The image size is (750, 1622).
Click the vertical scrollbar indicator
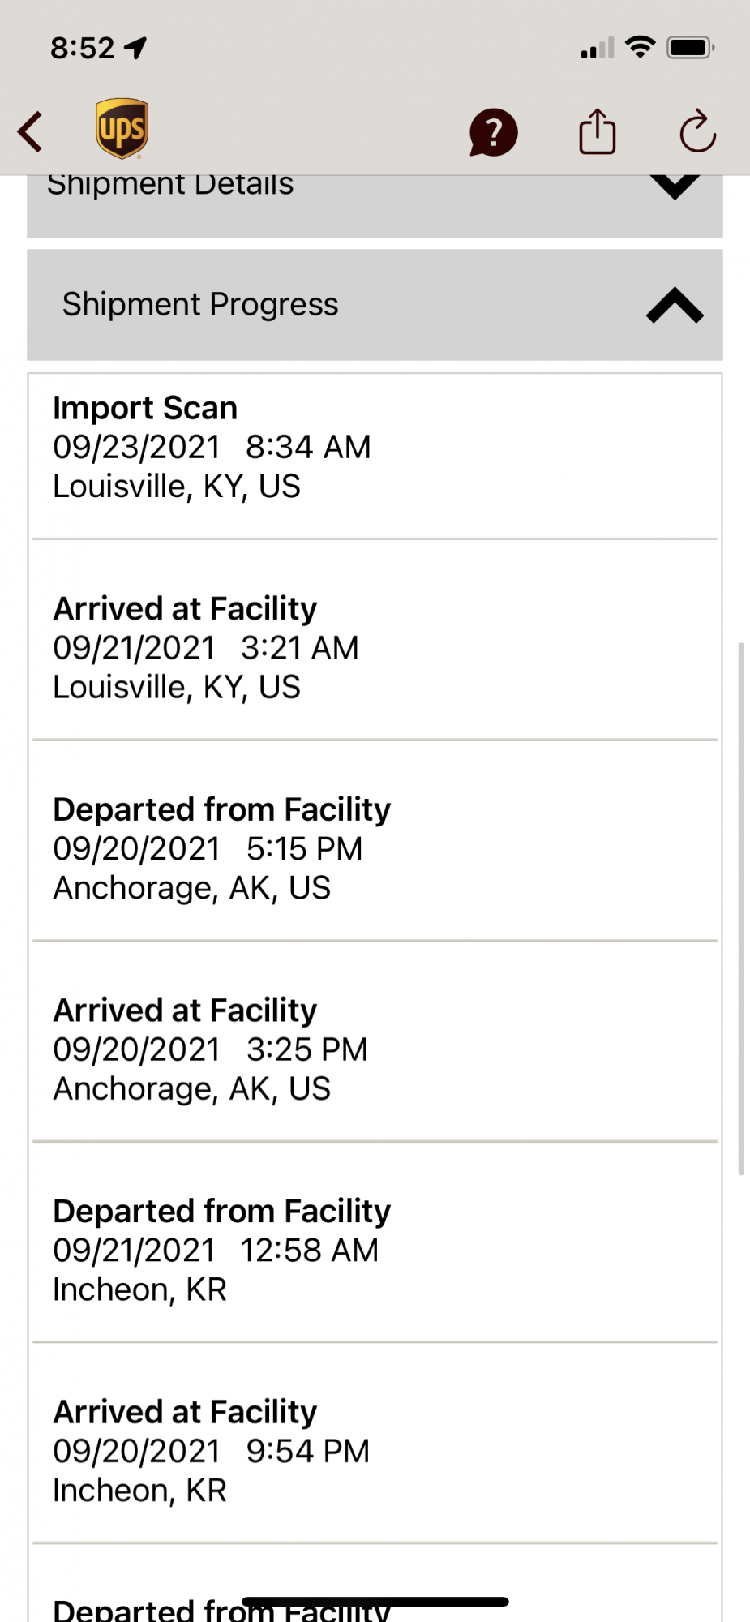click(741, 908)
